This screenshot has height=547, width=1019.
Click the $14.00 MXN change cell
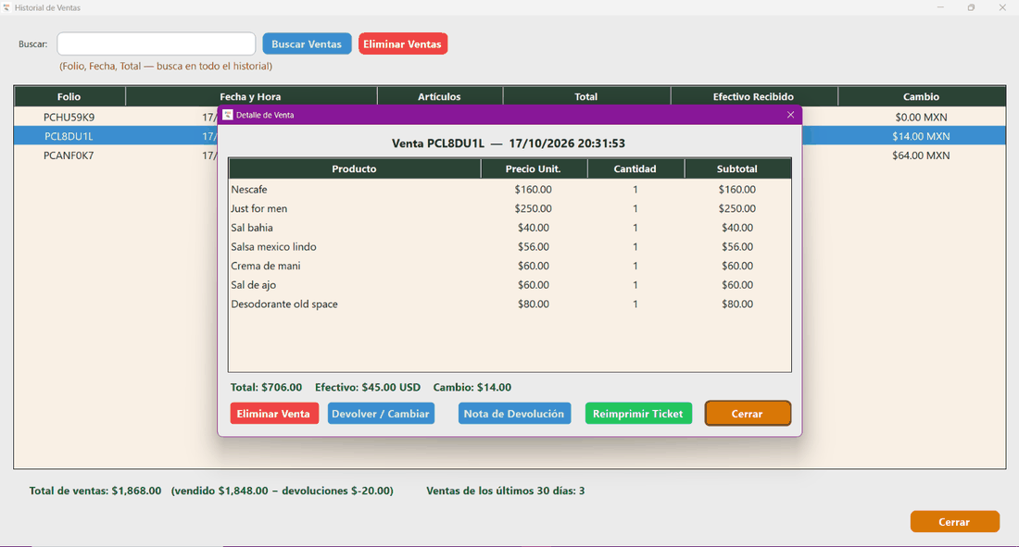[922, 136]
